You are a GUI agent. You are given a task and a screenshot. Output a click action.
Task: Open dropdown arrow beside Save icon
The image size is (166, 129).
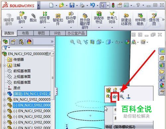point(77,5)
